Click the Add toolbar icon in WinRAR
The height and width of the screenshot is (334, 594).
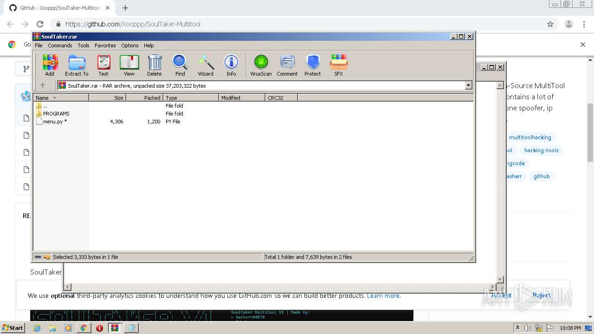[50, 65]
